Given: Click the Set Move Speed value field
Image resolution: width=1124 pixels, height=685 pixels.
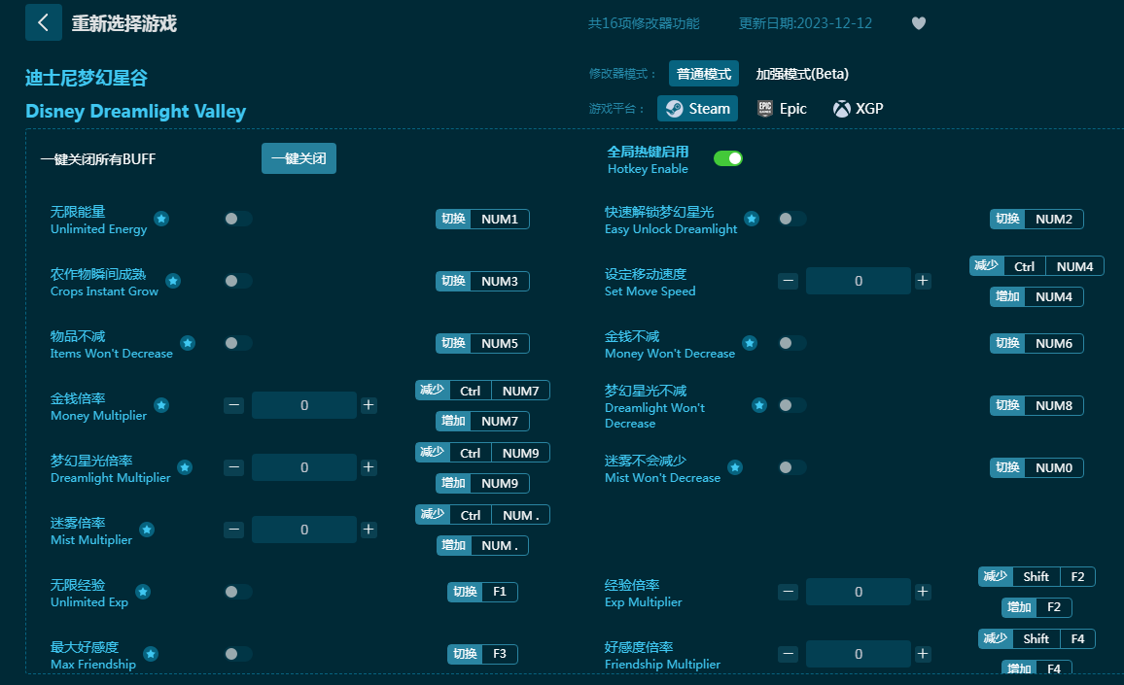Looking at the screenshot, I should pyautogui.click(x=858, y=281).
